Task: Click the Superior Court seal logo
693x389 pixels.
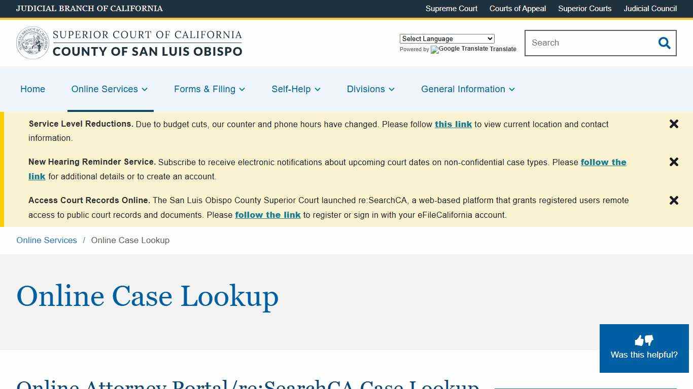Action: click(x=32, y=43)
